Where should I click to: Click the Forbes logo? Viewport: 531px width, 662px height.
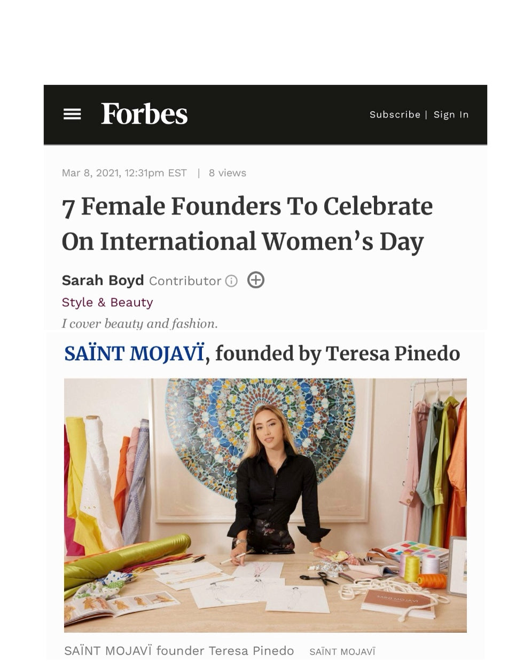[x=144, y=114]
